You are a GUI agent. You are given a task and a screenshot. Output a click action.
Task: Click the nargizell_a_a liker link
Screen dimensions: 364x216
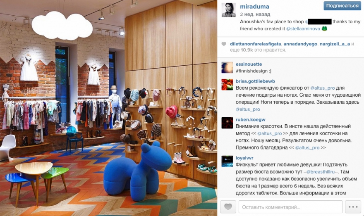[335, 44]
